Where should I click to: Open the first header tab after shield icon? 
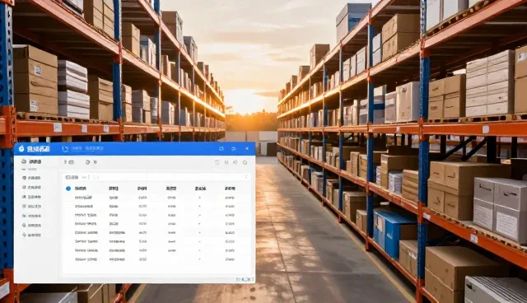pos(77,148)
